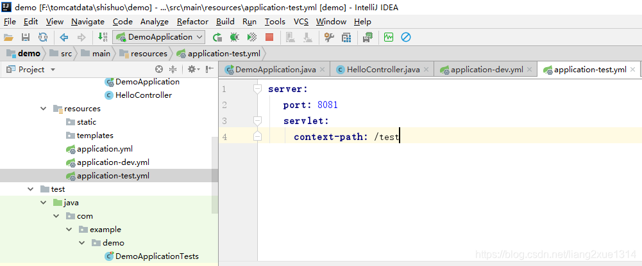642x266 pixels.
Task: Close the DemoApplication.java tab
Action: tap(323, 70)
